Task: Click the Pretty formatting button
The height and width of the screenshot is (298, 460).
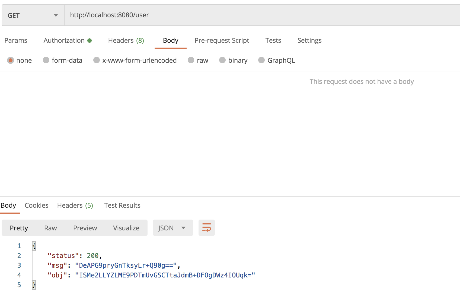Action: click(19, 228)
